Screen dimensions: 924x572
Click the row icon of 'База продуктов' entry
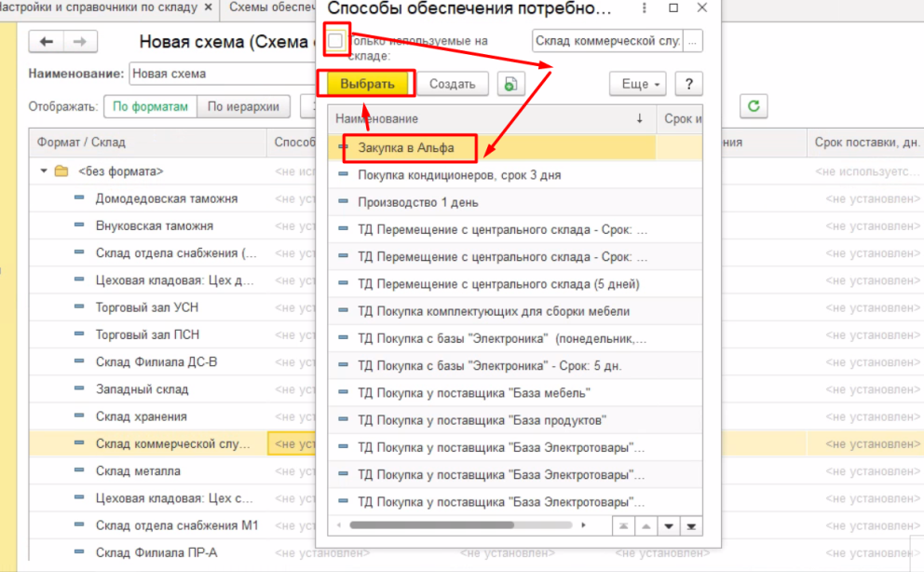click(343, 419)
